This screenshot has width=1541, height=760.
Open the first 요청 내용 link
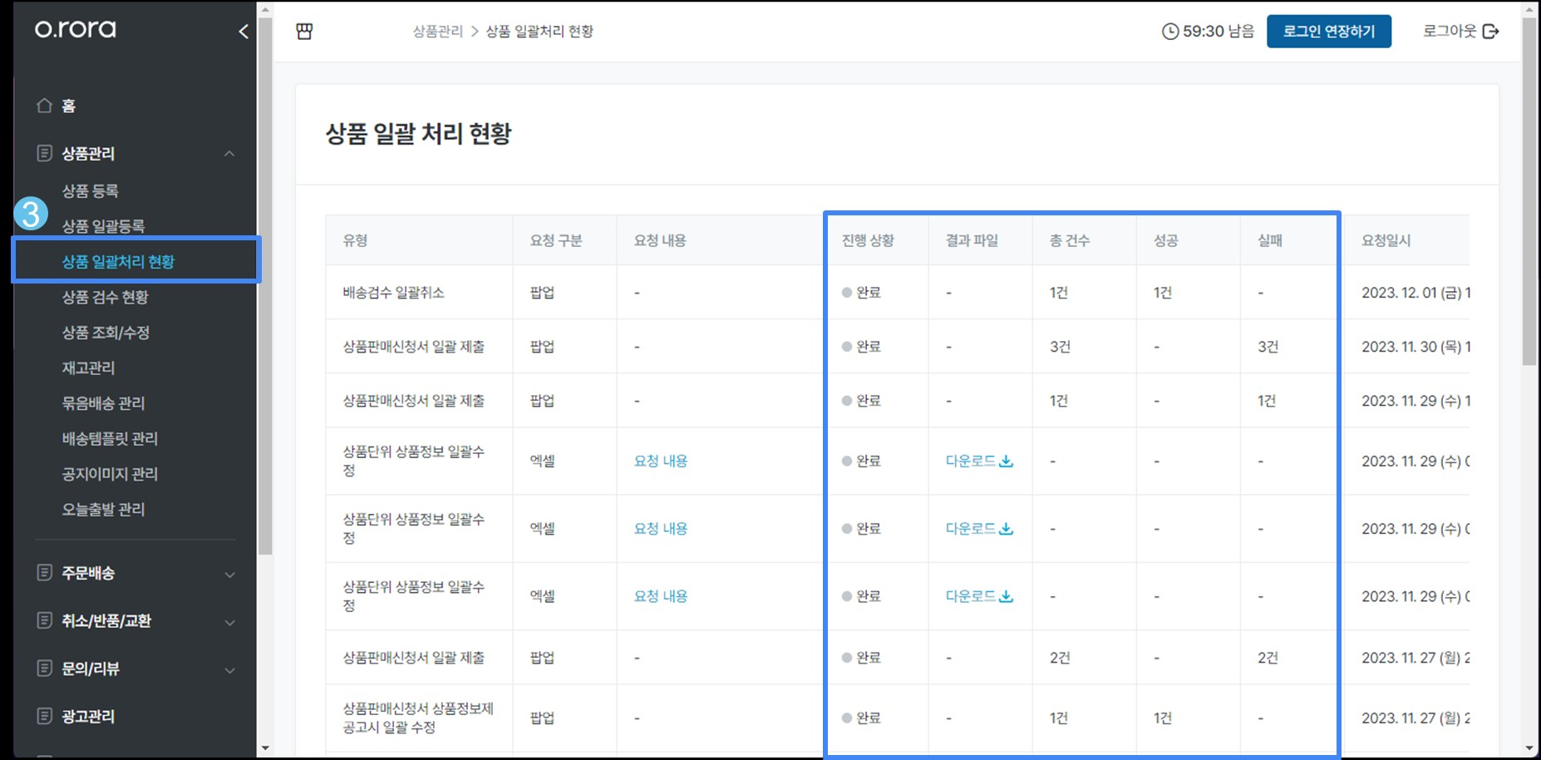point(661,461)
